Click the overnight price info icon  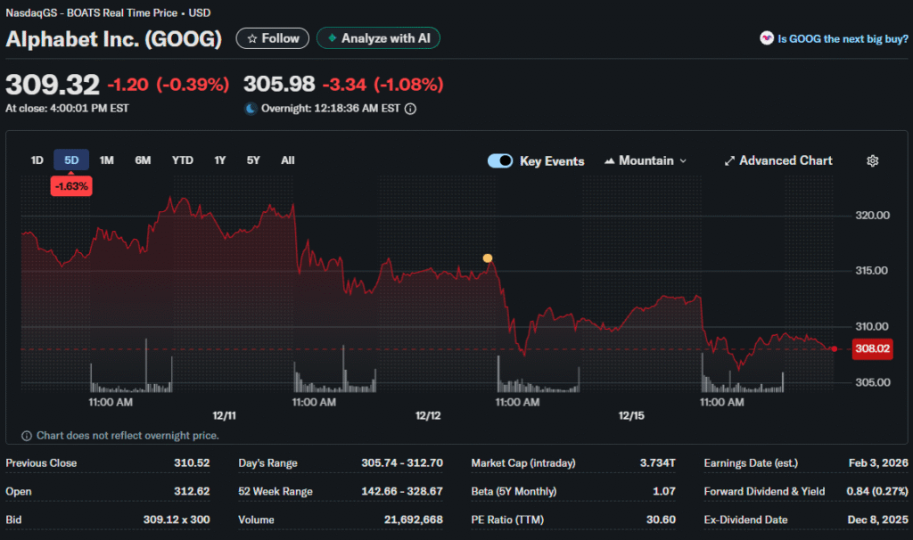click(410, 109)
